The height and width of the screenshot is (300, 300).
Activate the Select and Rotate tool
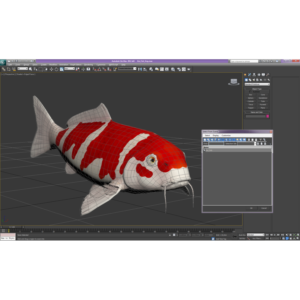pyautogui.click(x=56, y=69)
